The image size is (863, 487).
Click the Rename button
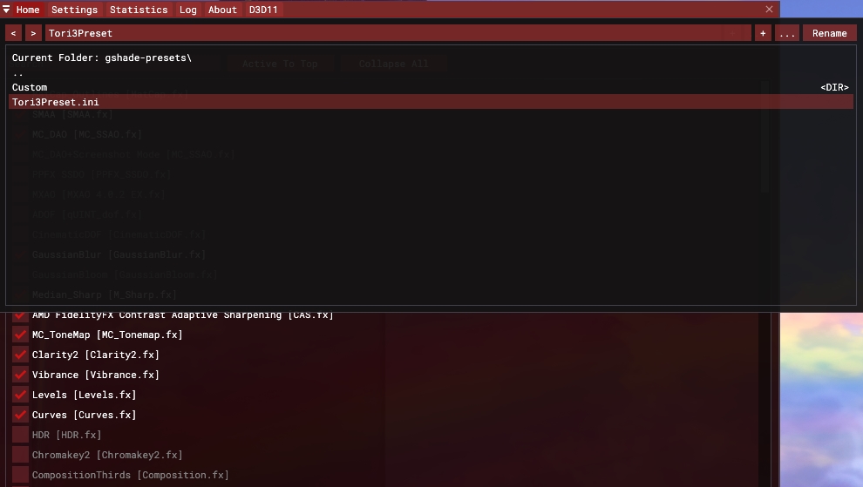point(829,33)
